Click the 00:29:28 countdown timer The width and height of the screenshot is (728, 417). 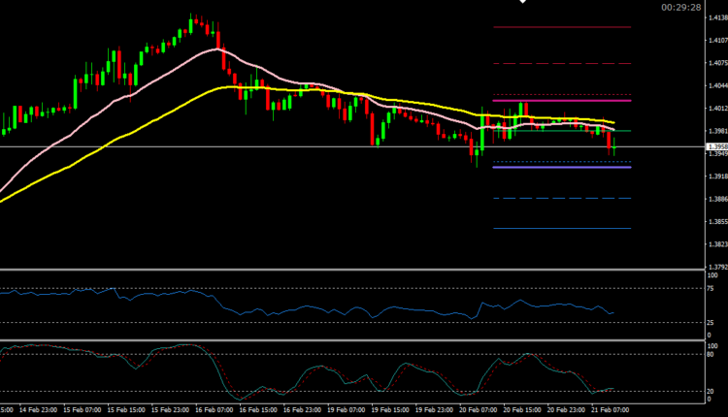coord(680,7)
